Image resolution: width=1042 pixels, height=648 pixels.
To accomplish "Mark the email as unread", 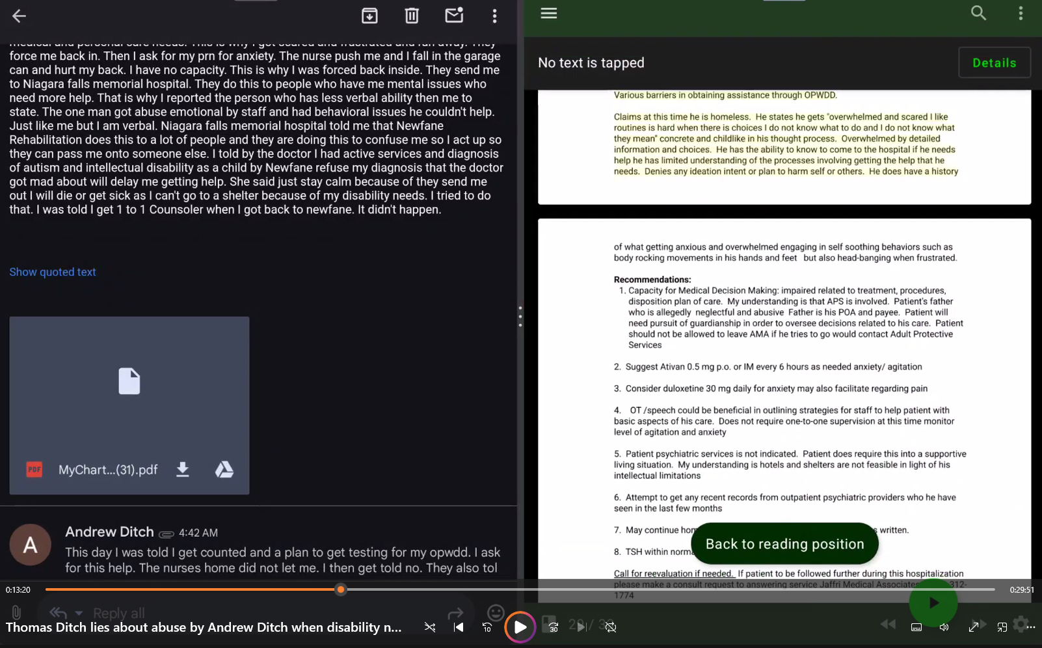I will [454, 15].
